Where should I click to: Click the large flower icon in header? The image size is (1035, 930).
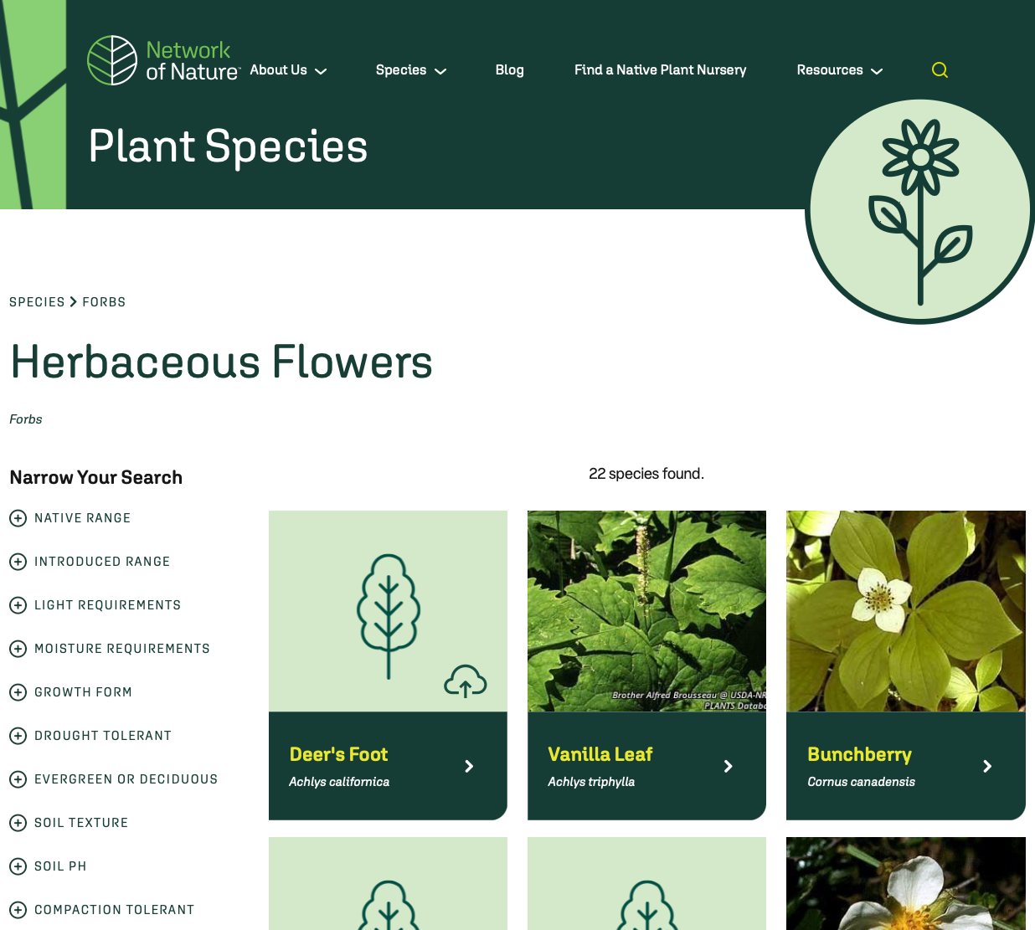[x=919, y=212]
